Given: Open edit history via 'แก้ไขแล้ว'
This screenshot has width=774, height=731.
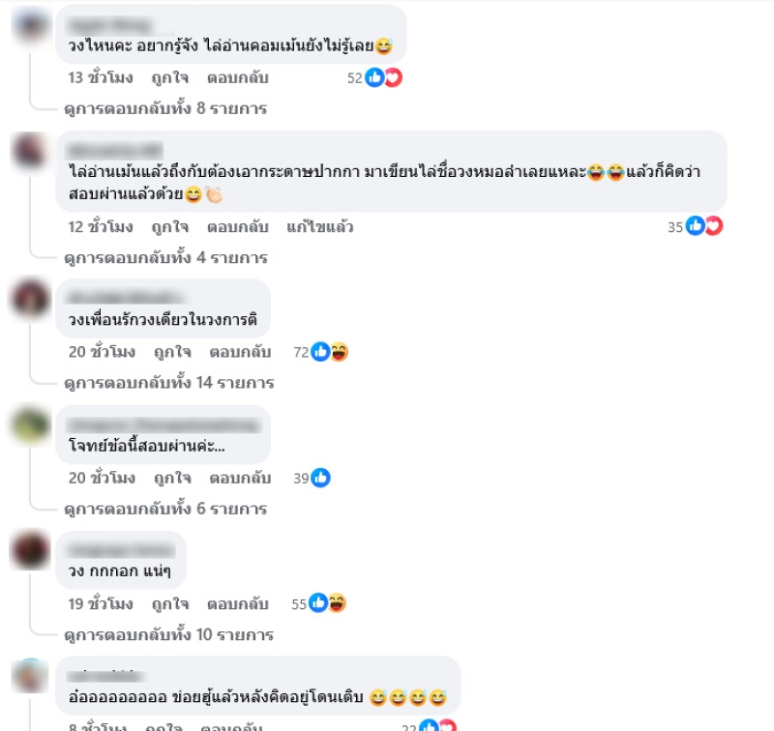Looking at the screenshot, I should [x=320, y=227].
